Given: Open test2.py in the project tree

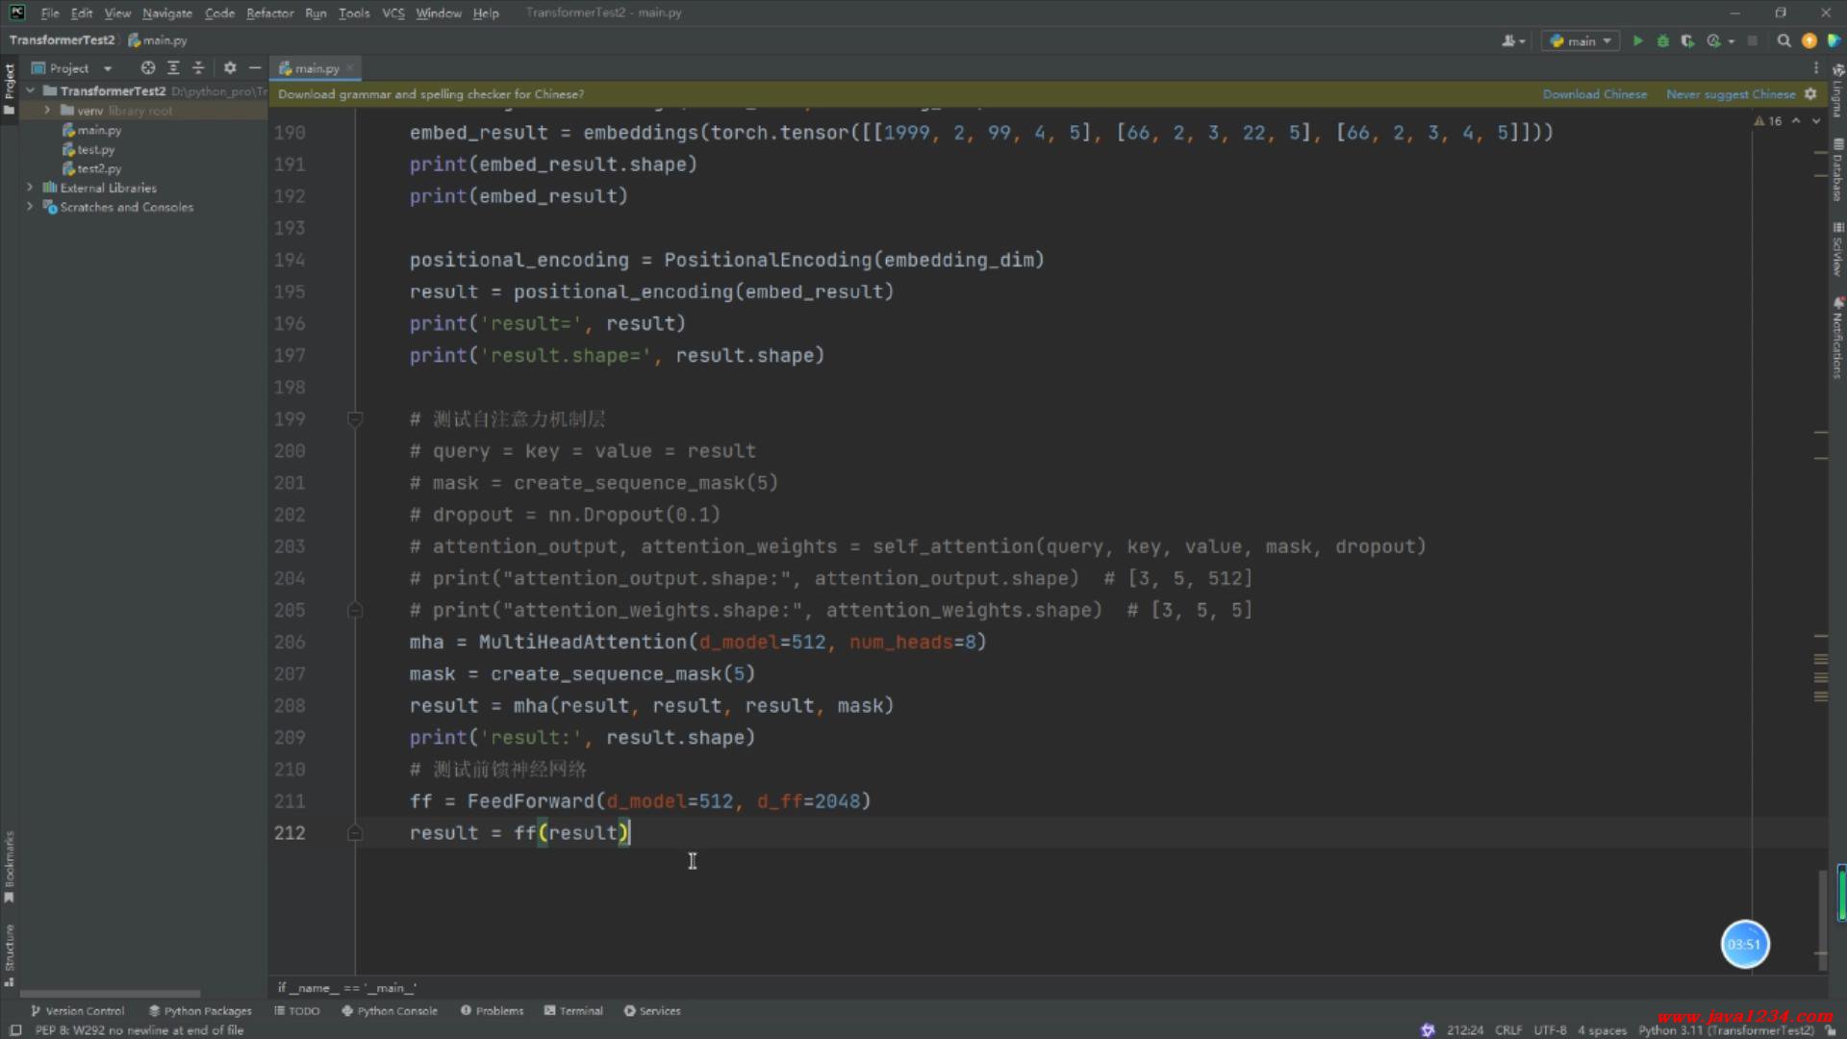Looking at the screenshot, I should (x=99, y=168).
